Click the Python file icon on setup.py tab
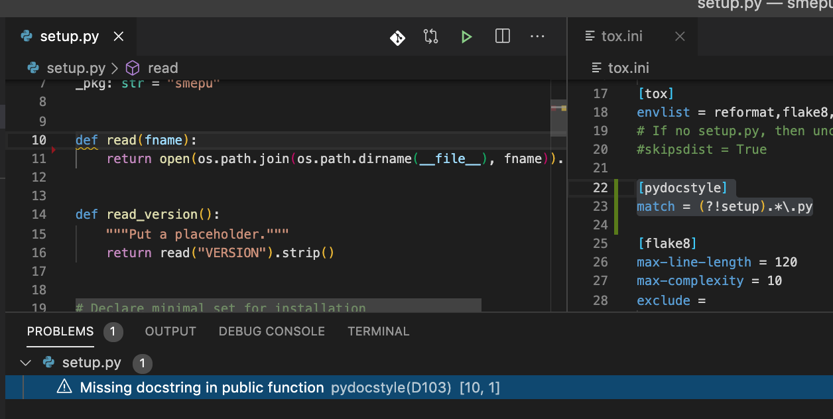The image size is (833, 419). click(x=27, y=36)
